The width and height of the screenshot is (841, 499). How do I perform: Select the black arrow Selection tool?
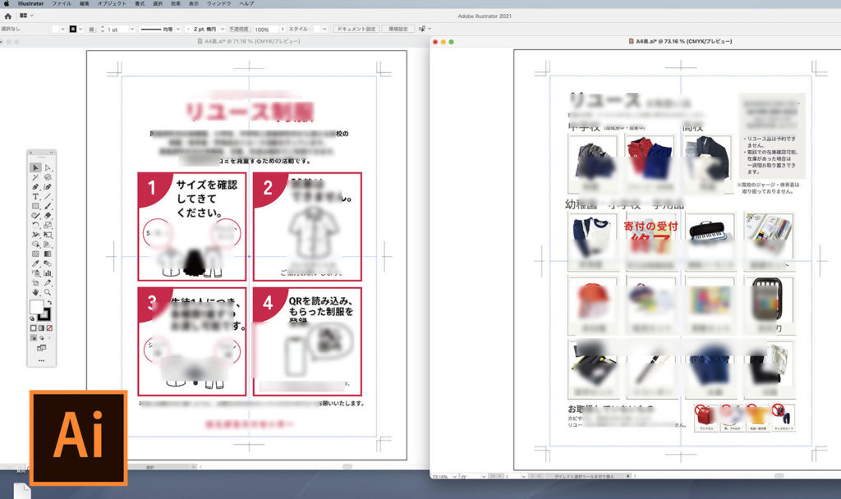35,167
